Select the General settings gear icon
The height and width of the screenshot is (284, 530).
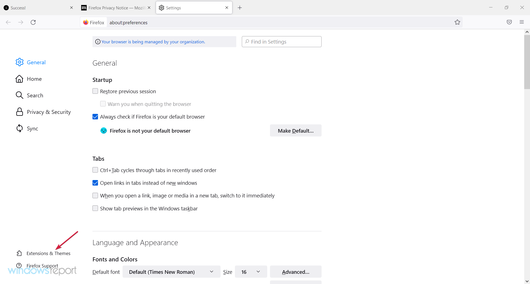19,62
